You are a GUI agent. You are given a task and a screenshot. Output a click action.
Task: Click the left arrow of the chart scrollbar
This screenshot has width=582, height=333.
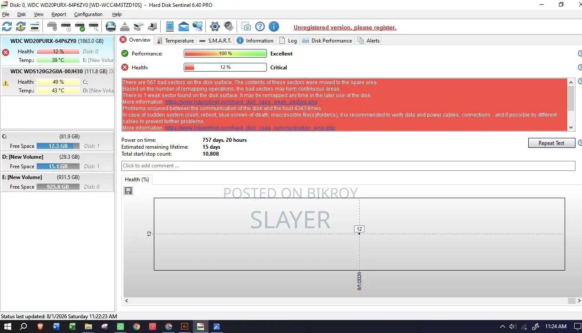tap(127, 300)
